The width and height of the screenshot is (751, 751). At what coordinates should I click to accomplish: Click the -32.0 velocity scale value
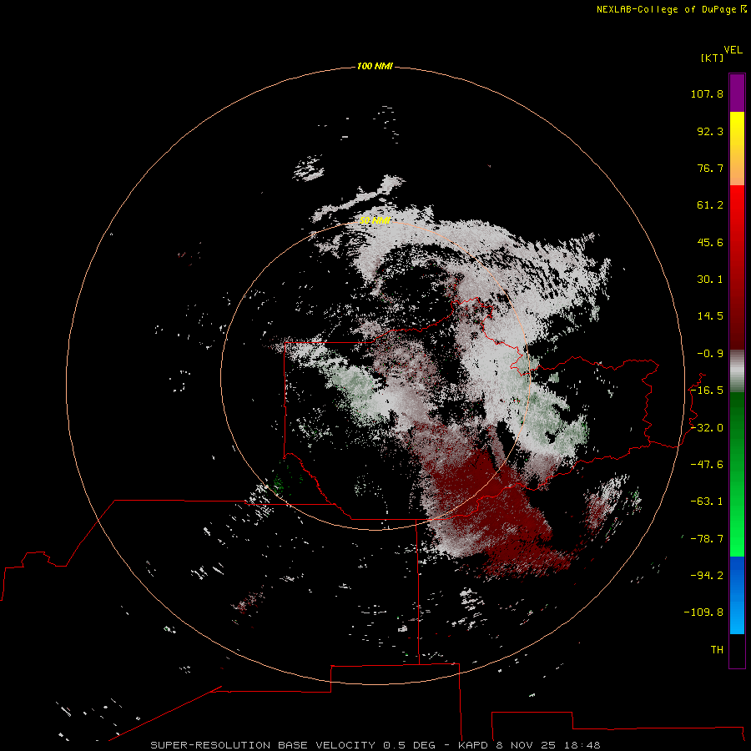point(707,428)
